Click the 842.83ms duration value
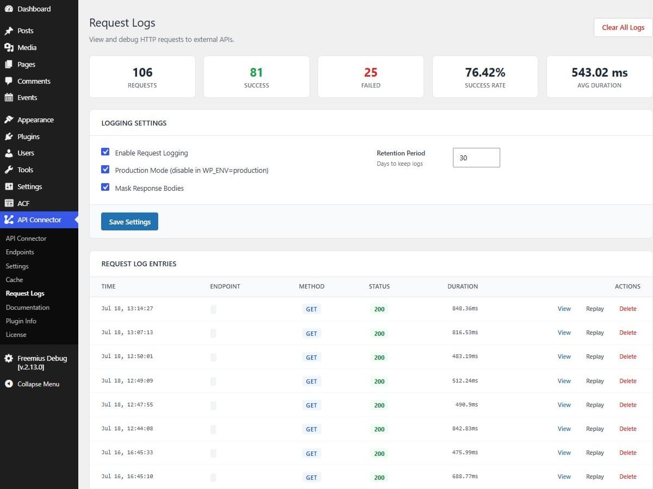 [x=465, y=429]
